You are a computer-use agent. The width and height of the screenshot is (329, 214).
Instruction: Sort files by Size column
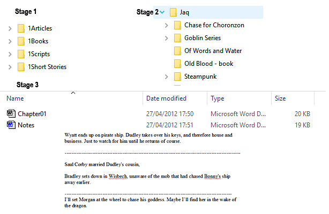click(280, 98)
